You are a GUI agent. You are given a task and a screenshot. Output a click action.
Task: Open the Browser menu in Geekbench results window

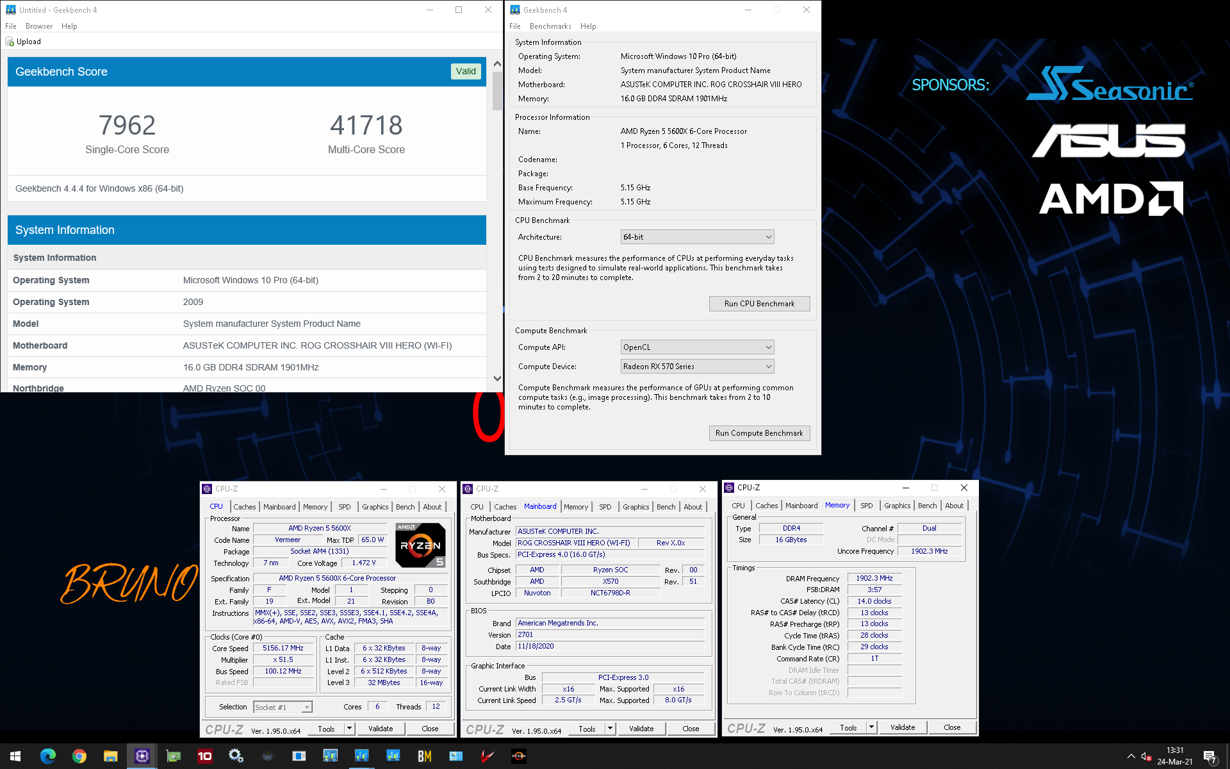click(39, 26)
